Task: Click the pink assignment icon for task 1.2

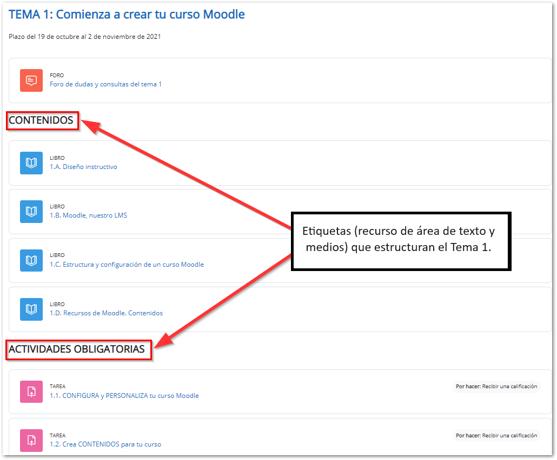Action: coord(31,441)
